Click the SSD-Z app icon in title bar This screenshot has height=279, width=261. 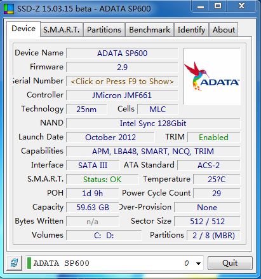click(9, 9)
